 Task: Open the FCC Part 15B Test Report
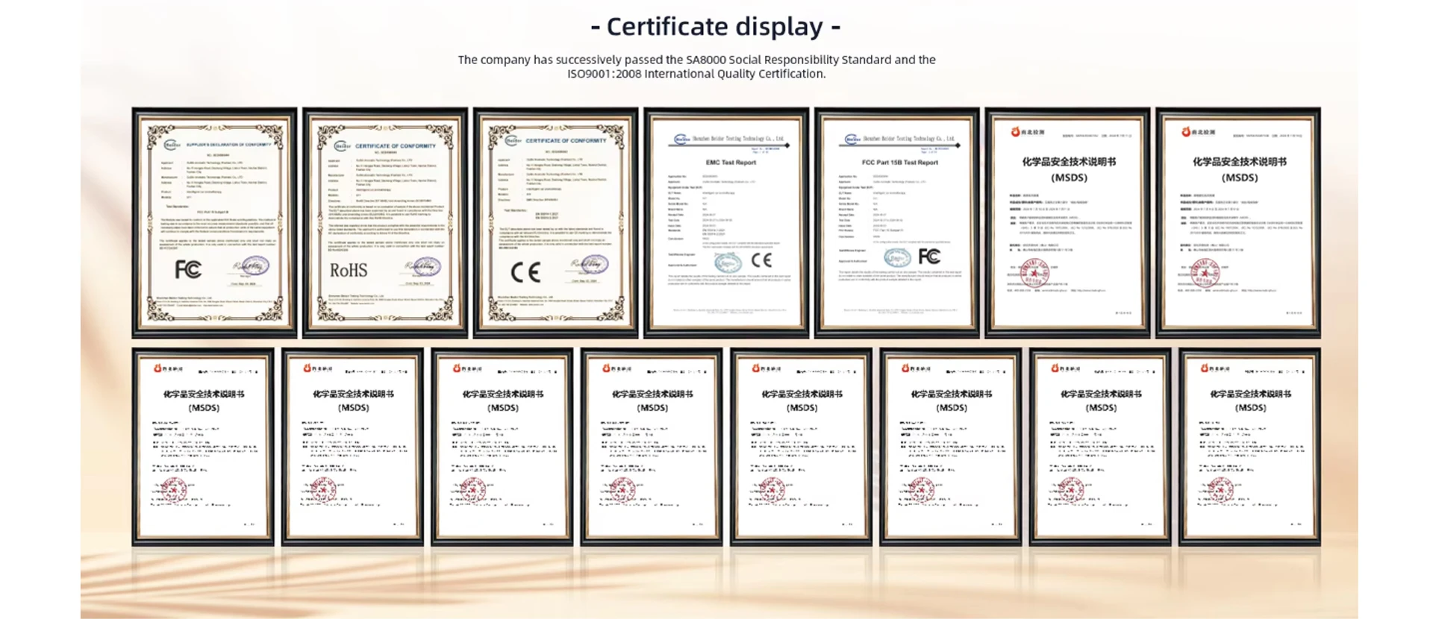tap(896, 222)
